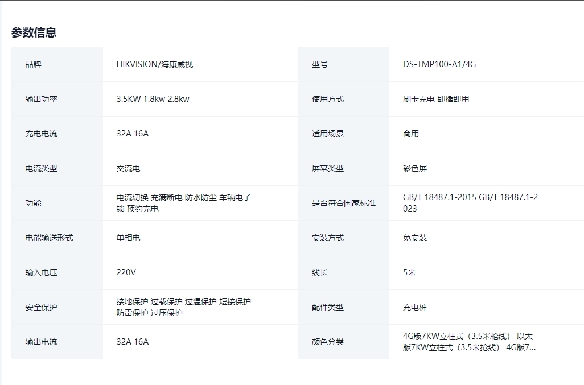This screenshot has width=584, height=385.
Task: Select the value starting with 电流切换 充满断电
Action: [184, 203]
